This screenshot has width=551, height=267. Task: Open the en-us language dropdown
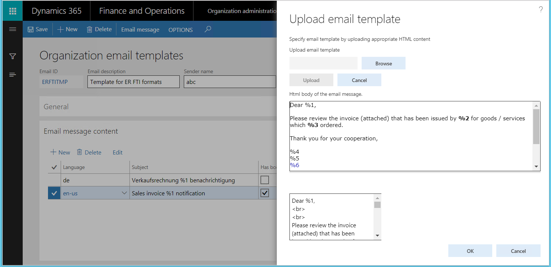click(x=124, y=193)
